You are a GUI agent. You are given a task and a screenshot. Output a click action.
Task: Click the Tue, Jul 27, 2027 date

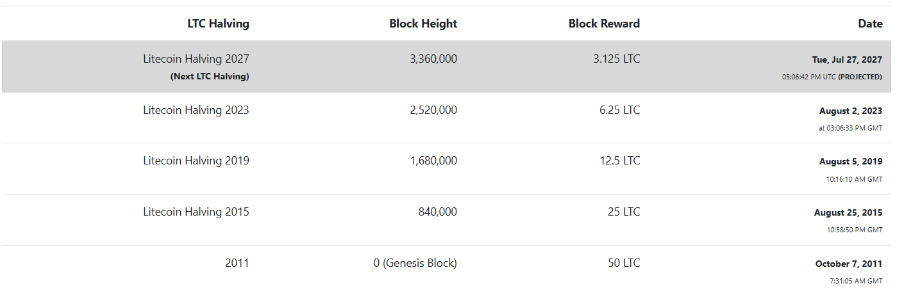point(847,60)
